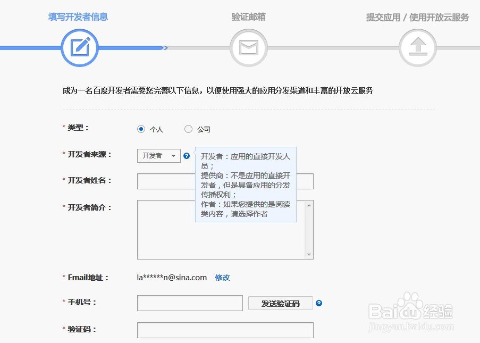This screenshot has width=480, height=343.
Task: Click the 发送验证码 button
Action: pyautogui.click(x=280, y=303)
